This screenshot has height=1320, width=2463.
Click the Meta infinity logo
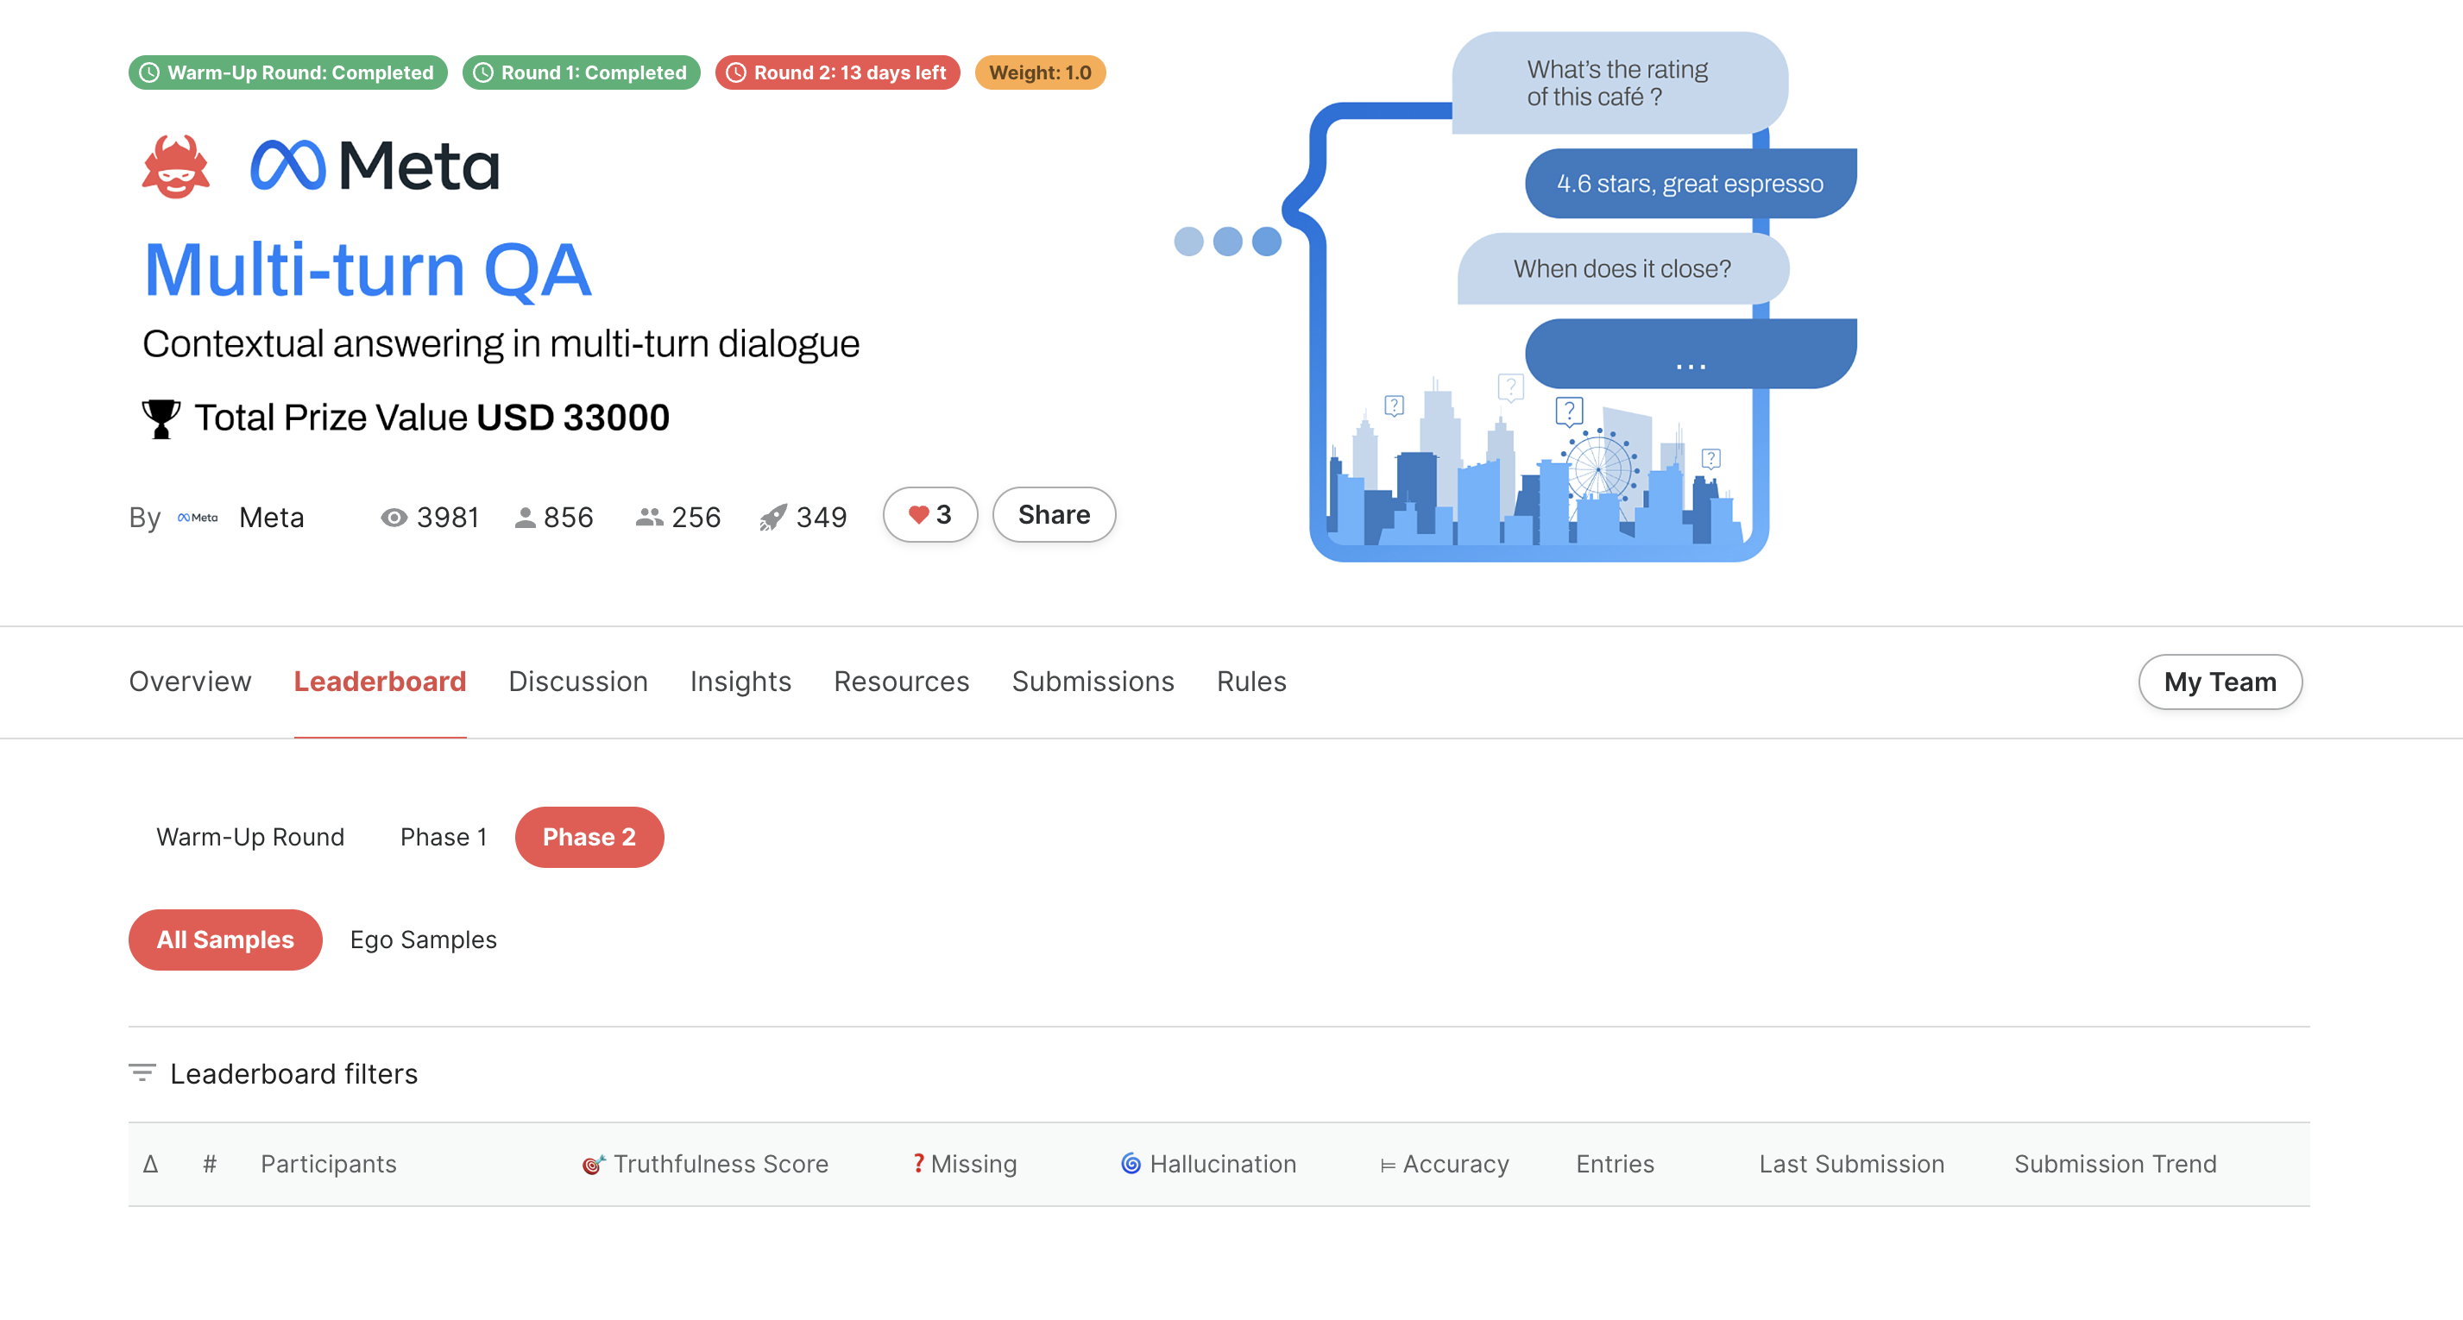[287, 167]
